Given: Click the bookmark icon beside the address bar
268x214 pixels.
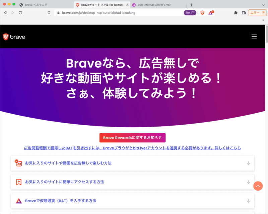Looking at the screenshot, I should pos(49,13).
